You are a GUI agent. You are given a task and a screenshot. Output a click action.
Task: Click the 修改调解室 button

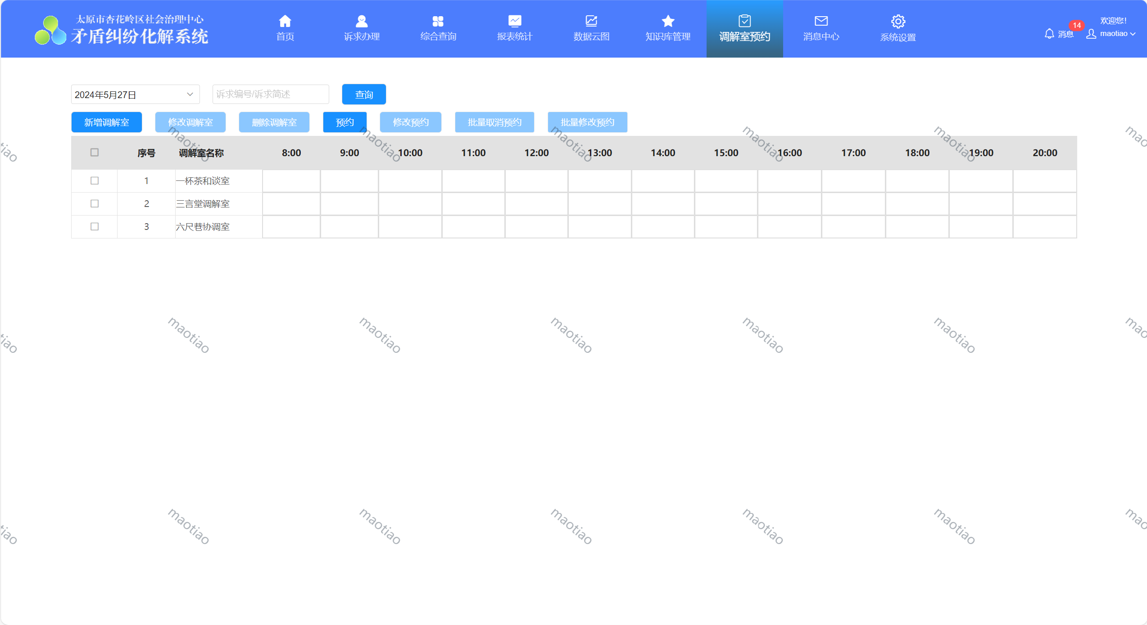pyautogui.click(x=190, y=122)
